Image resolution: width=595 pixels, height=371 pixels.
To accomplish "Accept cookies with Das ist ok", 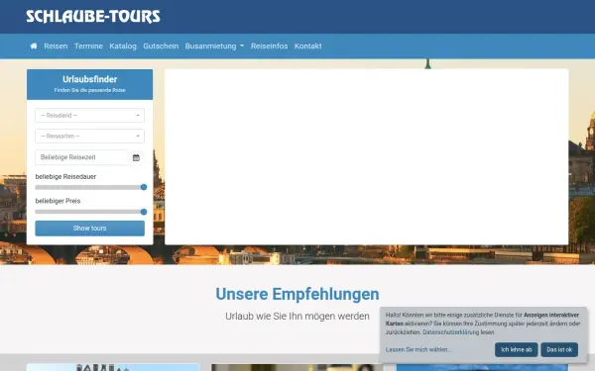I will (x=559, y=350).
